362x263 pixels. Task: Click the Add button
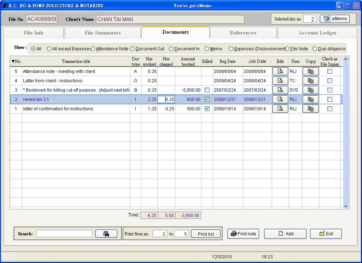285,234
